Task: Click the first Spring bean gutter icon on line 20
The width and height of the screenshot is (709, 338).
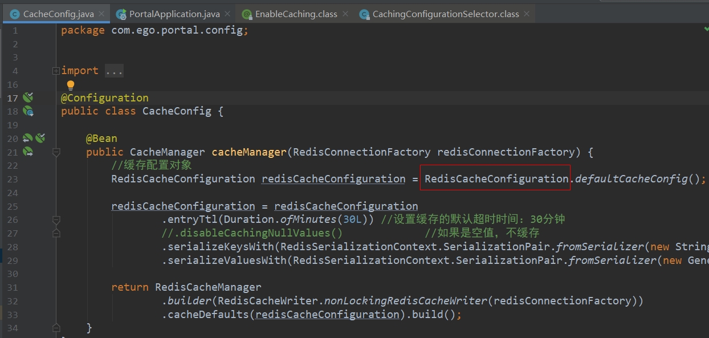Action: tap(27, 138)
